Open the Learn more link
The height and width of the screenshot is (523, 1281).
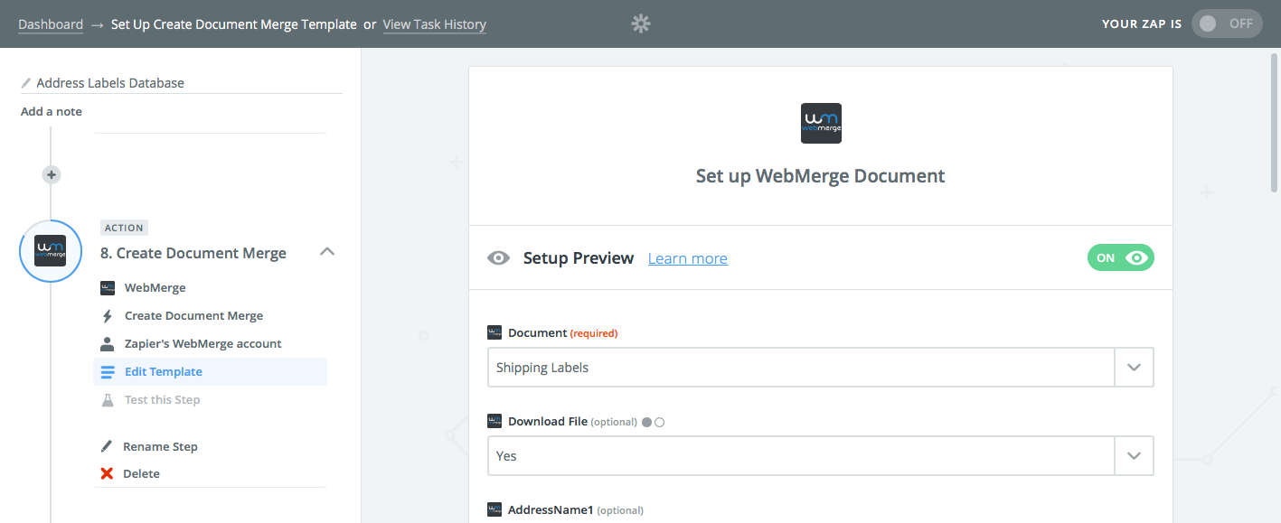[688, 258]
